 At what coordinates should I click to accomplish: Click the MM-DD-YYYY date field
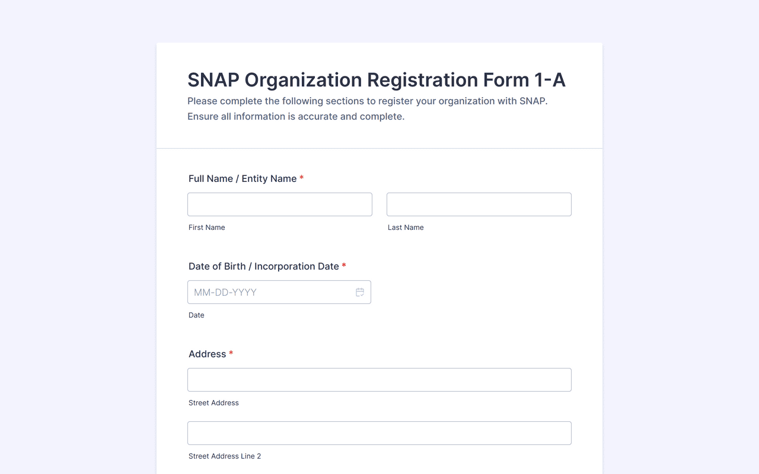click(x=270, y=292)
